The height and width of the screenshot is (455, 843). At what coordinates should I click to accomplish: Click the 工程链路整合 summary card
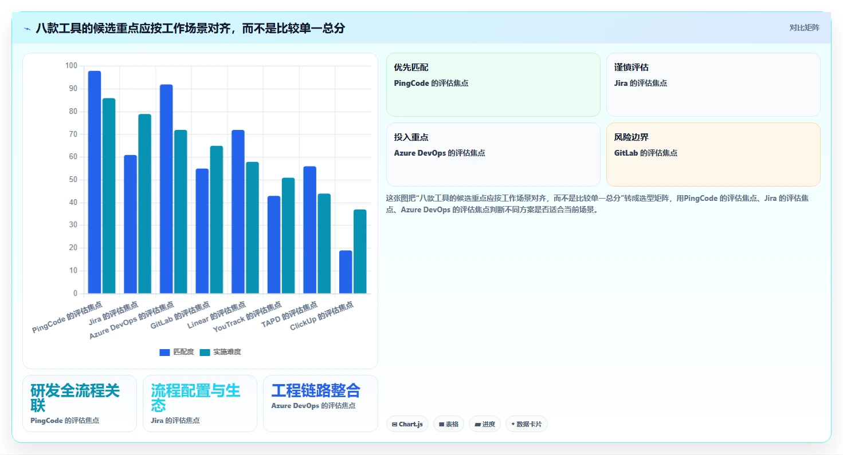320,403
